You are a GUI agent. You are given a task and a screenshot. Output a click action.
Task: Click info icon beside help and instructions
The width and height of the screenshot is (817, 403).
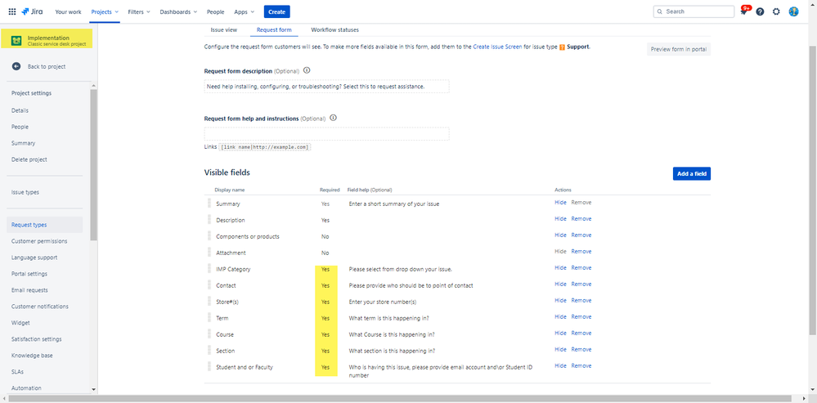[334, 118]
